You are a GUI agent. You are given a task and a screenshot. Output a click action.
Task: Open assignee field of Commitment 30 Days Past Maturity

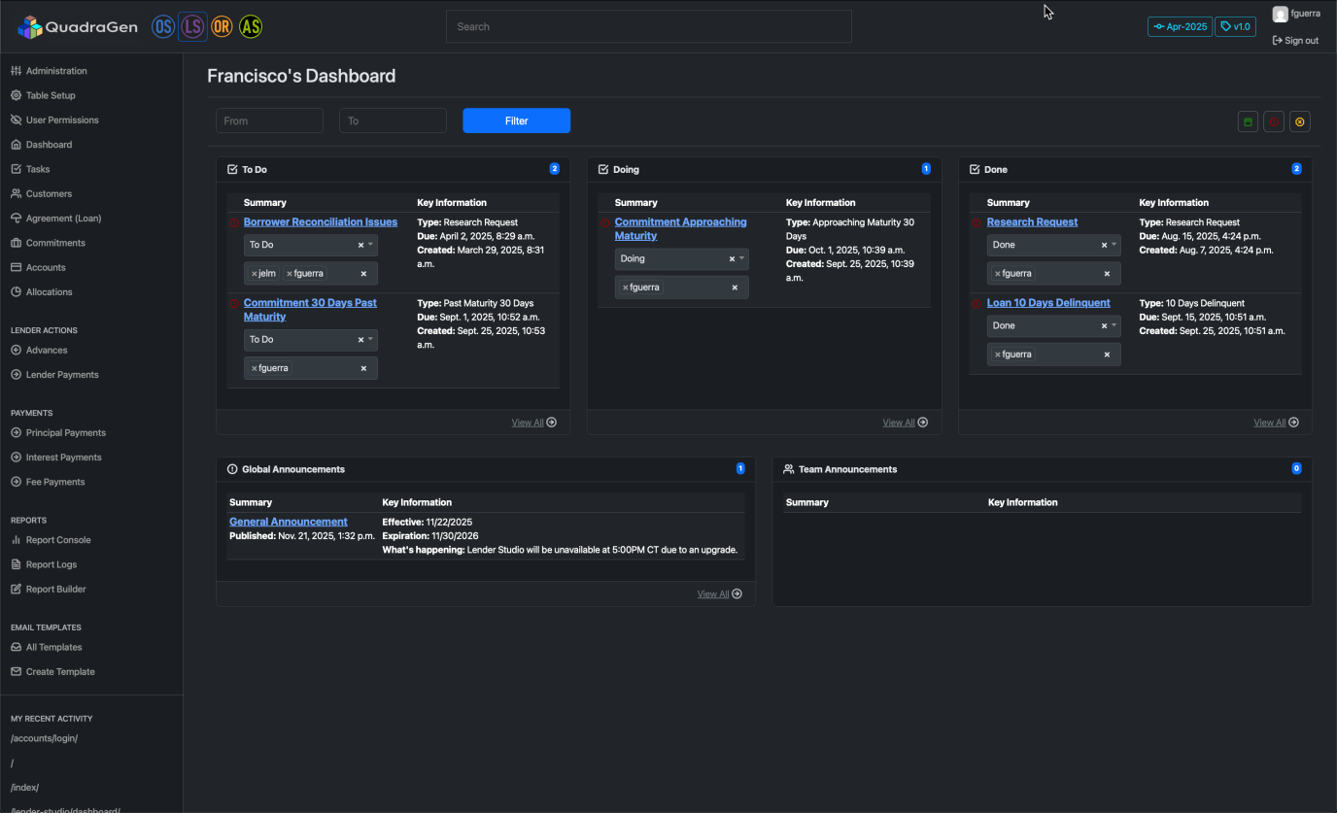coord(311,368)
